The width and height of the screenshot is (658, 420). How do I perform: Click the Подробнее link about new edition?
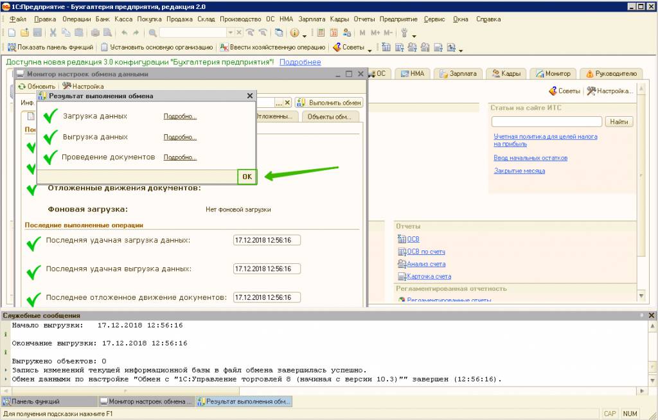pyautogui.click(x=300, y=62)
